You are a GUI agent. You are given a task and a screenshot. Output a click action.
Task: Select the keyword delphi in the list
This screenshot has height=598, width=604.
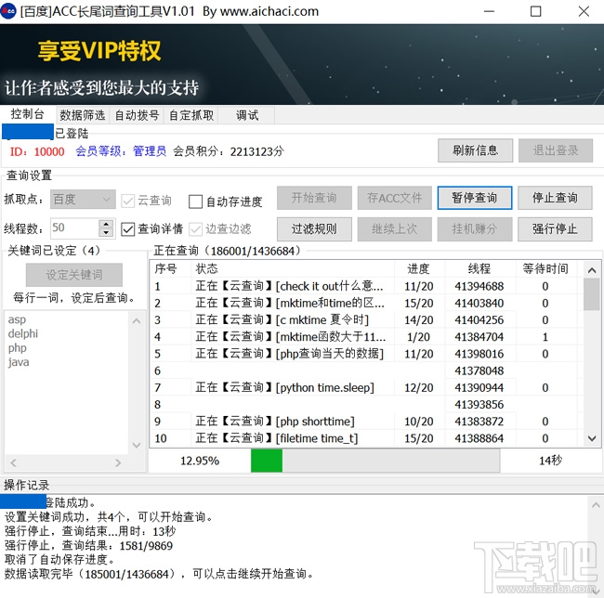pyautogui.click(x=23, y=333)
